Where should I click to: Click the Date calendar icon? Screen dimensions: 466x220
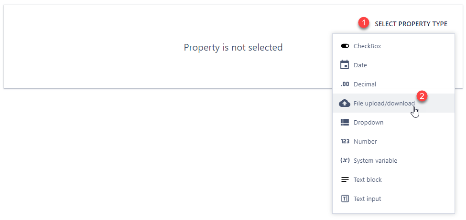tap(345, 65)
